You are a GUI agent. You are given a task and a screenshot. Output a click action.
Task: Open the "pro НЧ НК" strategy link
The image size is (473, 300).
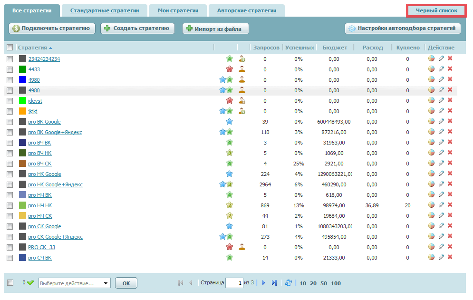tap(40, 205)
